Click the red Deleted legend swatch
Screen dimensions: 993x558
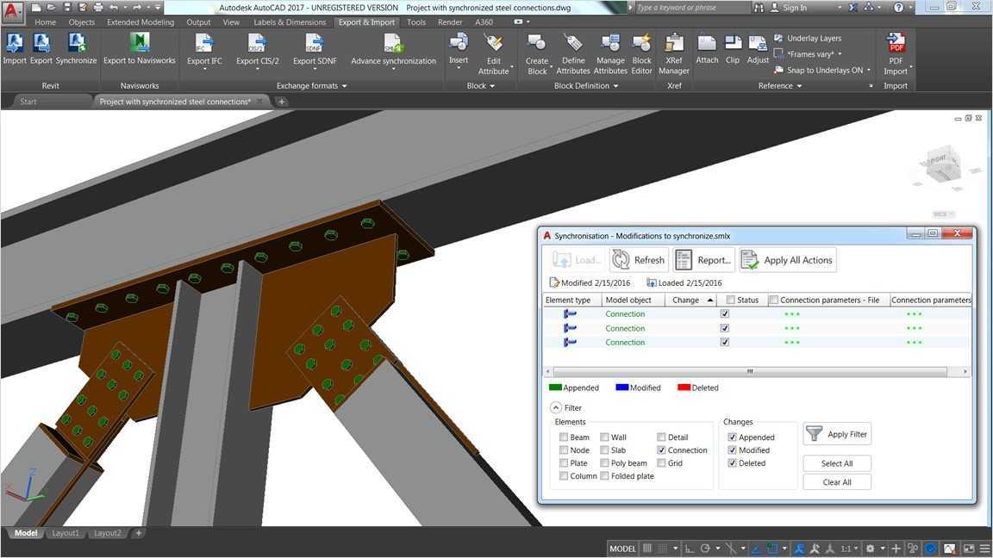684,387
